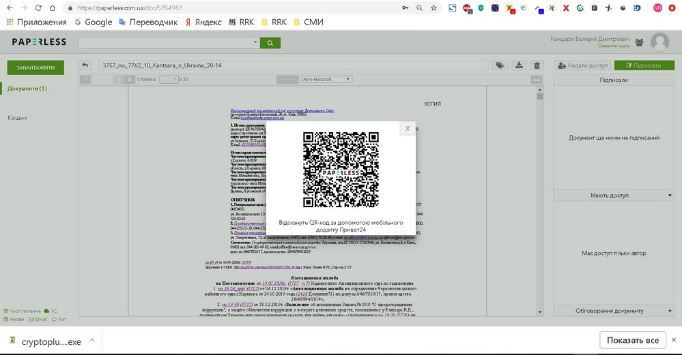Open the cryptoplu....exe downloaded file
The image size is (682, 355).
46,341
